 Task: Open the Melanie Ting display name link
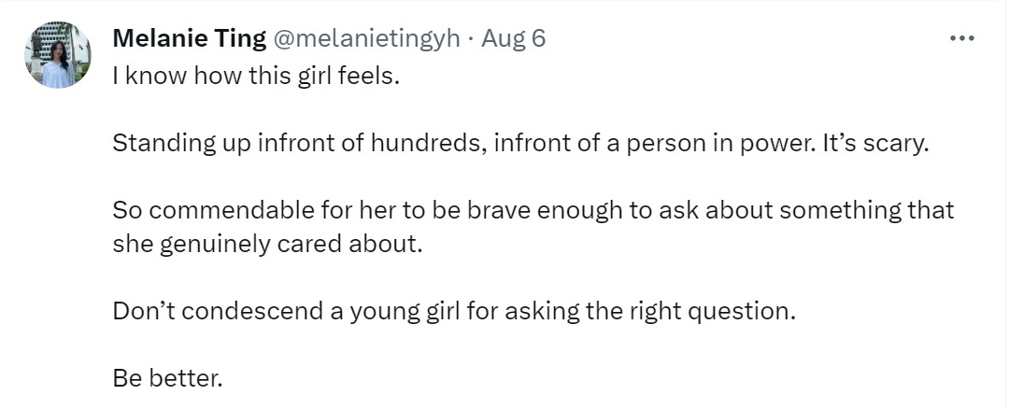tap(189, 38)
